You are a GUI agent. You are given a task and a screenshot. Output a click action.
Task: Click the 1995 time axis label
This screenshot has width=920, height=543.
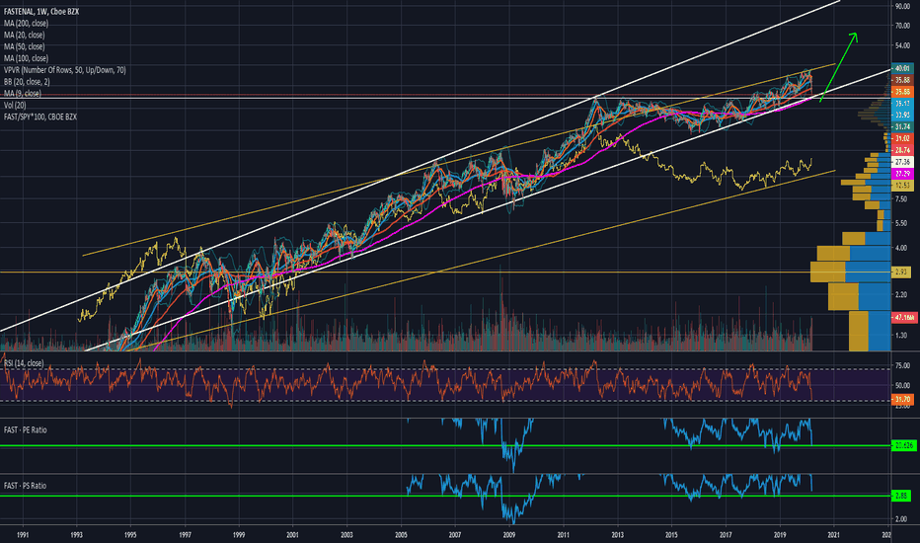(131, 535)
